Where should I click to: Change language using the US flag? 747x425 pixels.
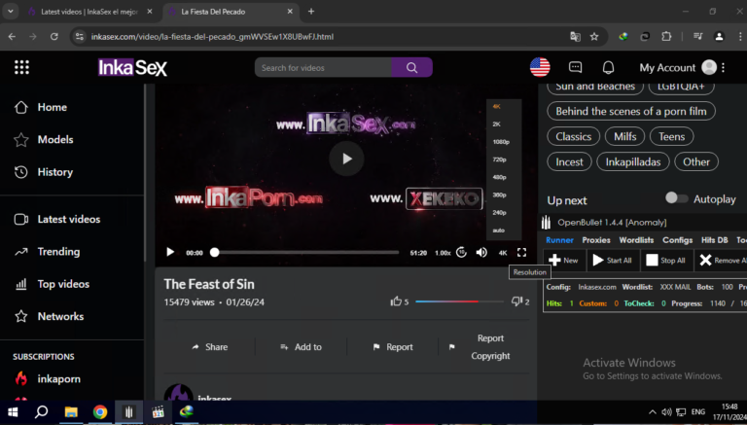pos(540,67)
